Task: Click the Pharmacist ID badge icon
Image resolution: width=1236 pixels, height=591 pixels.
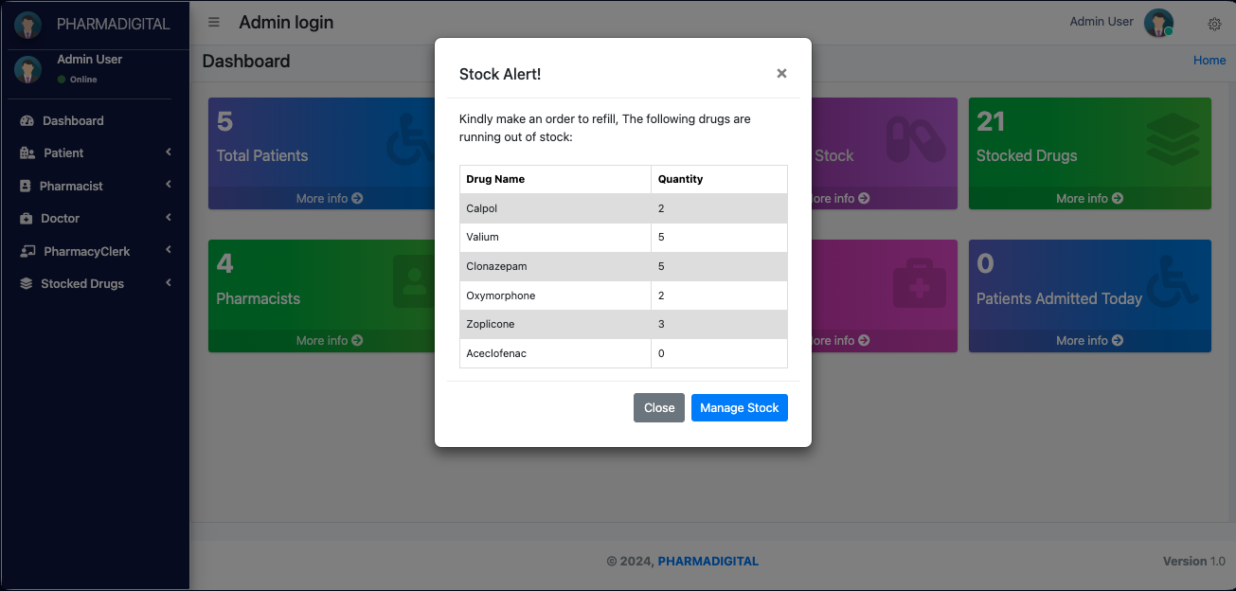Action: click(x=26, y=187)
